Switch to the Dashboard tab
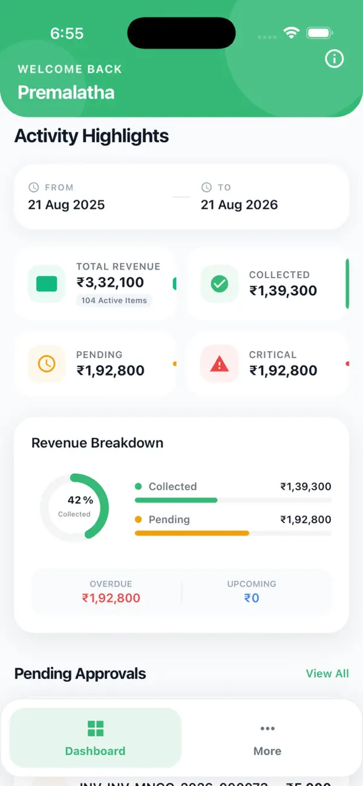 pos(96,738)
